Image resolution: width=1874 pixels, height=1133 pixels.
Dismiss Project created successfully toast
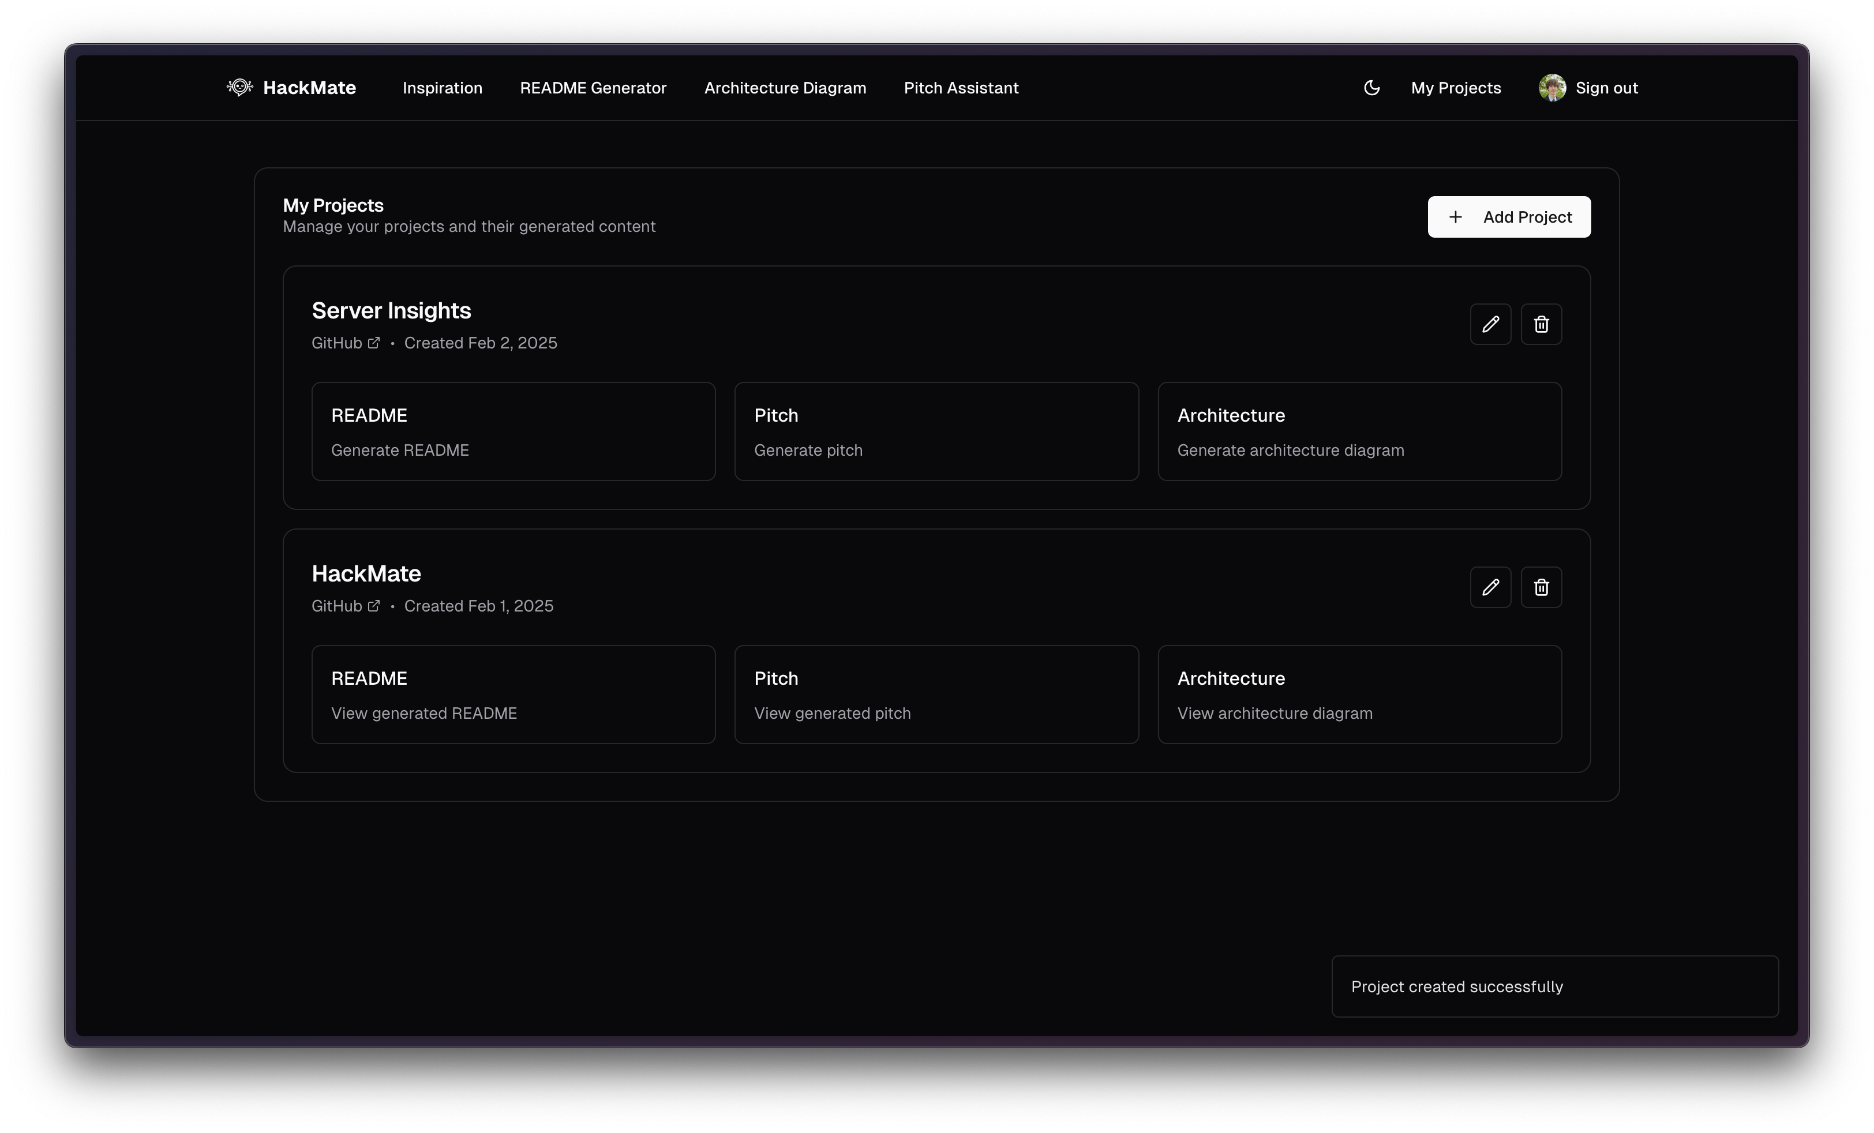tap(1554, 986)
